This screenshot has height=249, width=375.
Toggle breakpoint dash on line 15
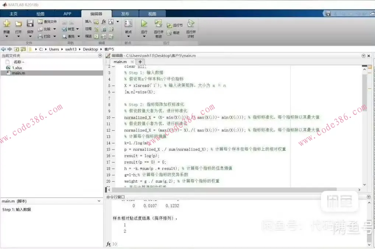[x=113, y=150]
